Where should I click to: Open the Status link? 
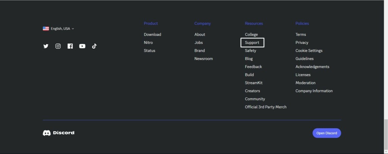coord(149,51)
